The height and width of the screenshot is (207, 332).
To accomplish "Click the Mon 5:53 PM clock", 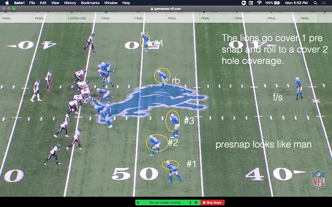I will [296, 3].
